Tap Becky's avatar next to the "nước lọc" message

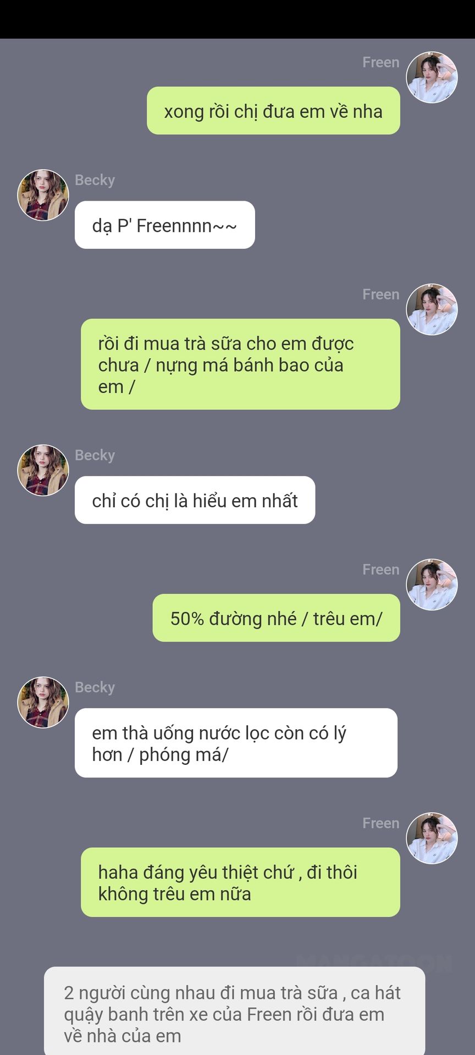[x=43, y=702]
